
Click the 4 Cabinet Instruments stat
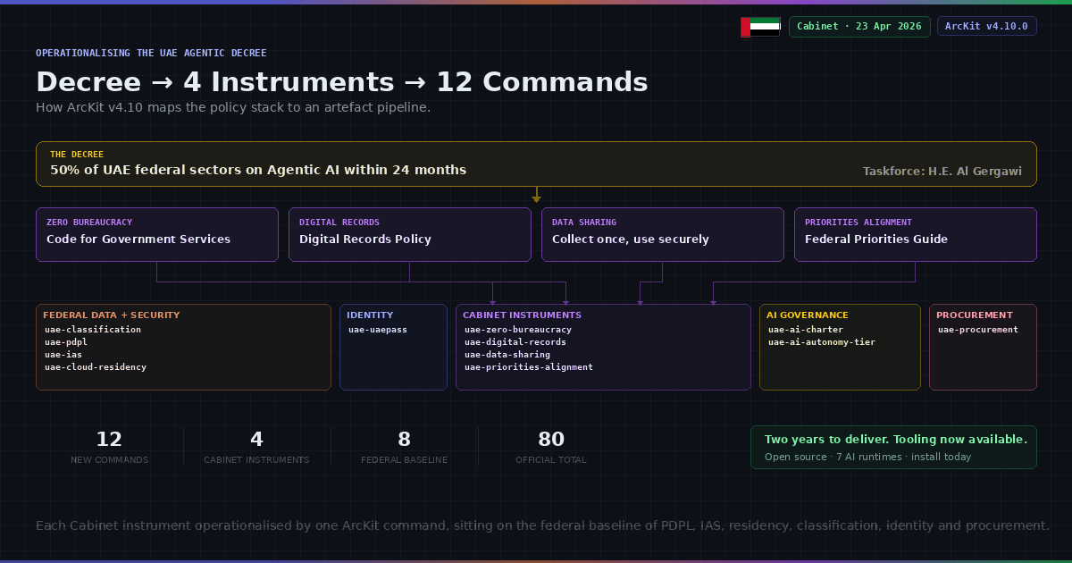[256, 447]
